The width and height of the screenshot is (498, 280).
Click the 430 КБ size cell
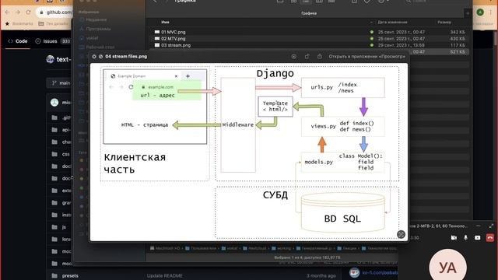458,39
